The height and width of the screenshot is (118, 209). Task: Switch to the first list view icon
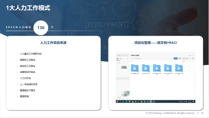[184, 58]
